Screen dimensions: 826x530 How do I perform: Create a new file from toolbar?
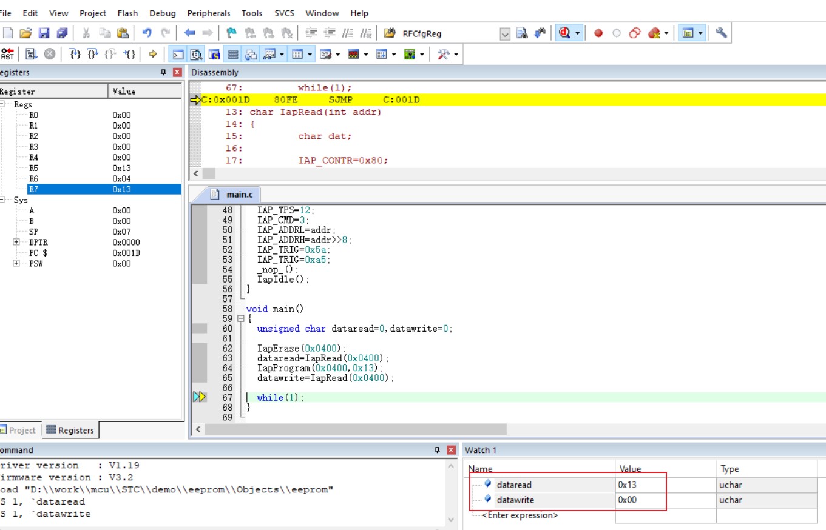7,33
